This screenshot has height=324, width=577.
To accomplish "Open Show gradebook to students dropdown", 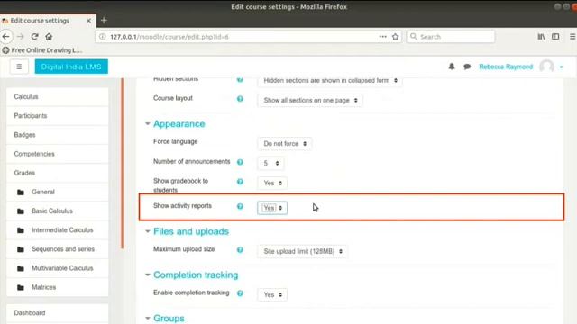I will [272, 183].
